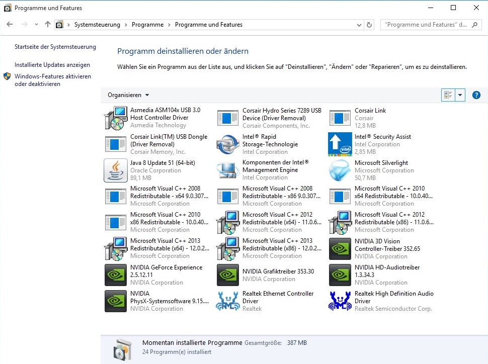488x364 pixels.
Task: Click Visual C++ 2013 (x86) Redistributable icon
Action: [228, 248]
